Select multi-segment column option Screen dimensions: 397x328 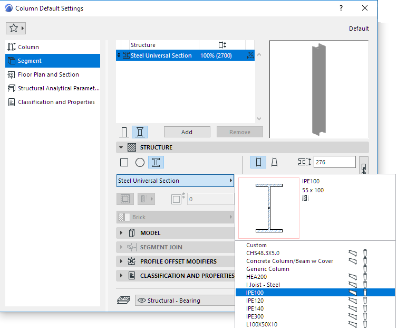140,132
